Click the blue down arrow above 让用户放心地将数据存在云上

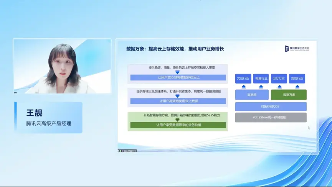pos(177,72)
